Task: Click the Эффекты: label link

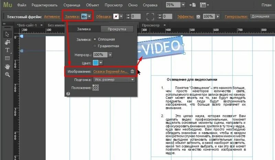Action: click(x=186, y=17)
